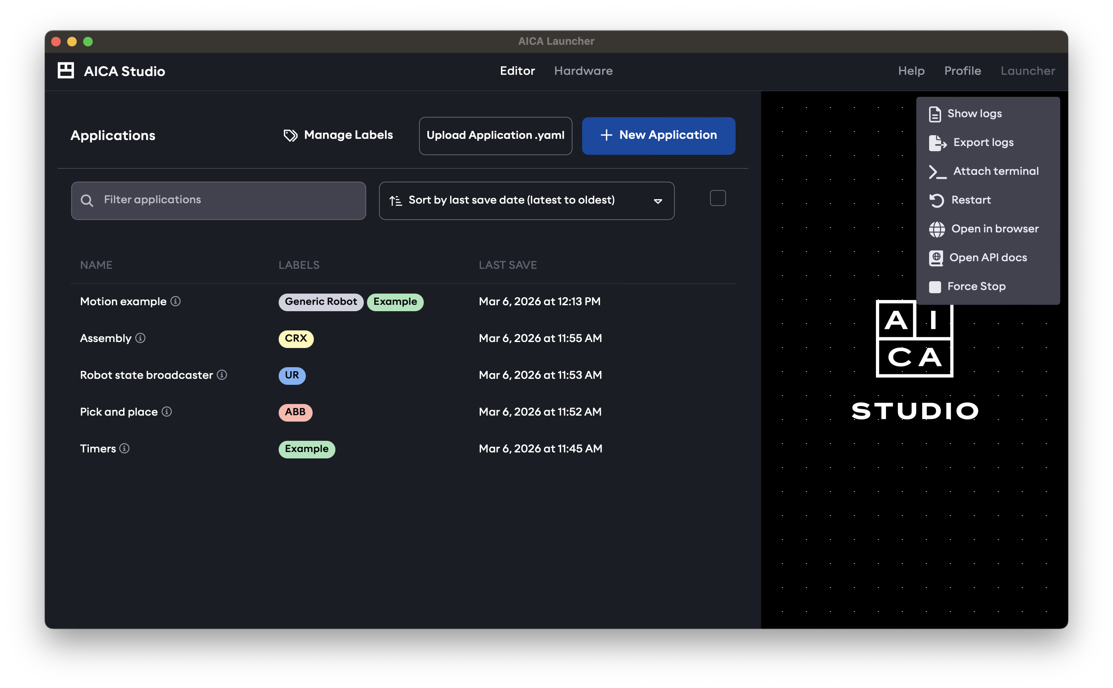Click the Show logs icon in context menu
Viewport: 1113px width, 688px height.
coord(935,114)
